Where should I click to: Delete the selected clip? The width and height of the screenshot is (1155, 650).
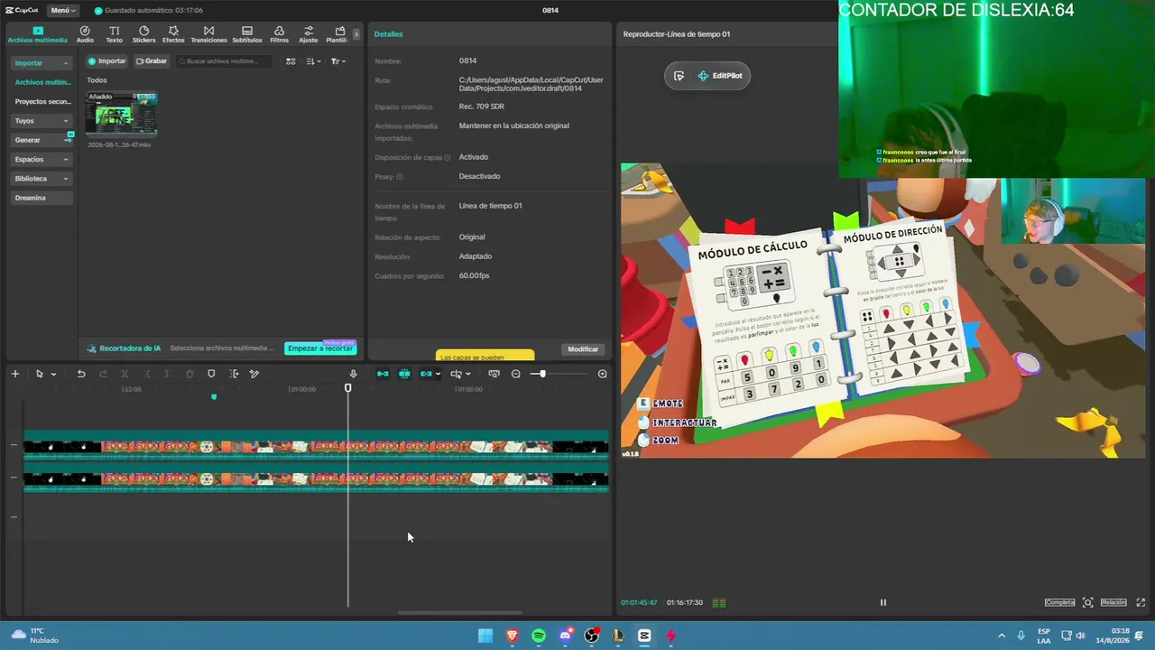tap(189, 374)
